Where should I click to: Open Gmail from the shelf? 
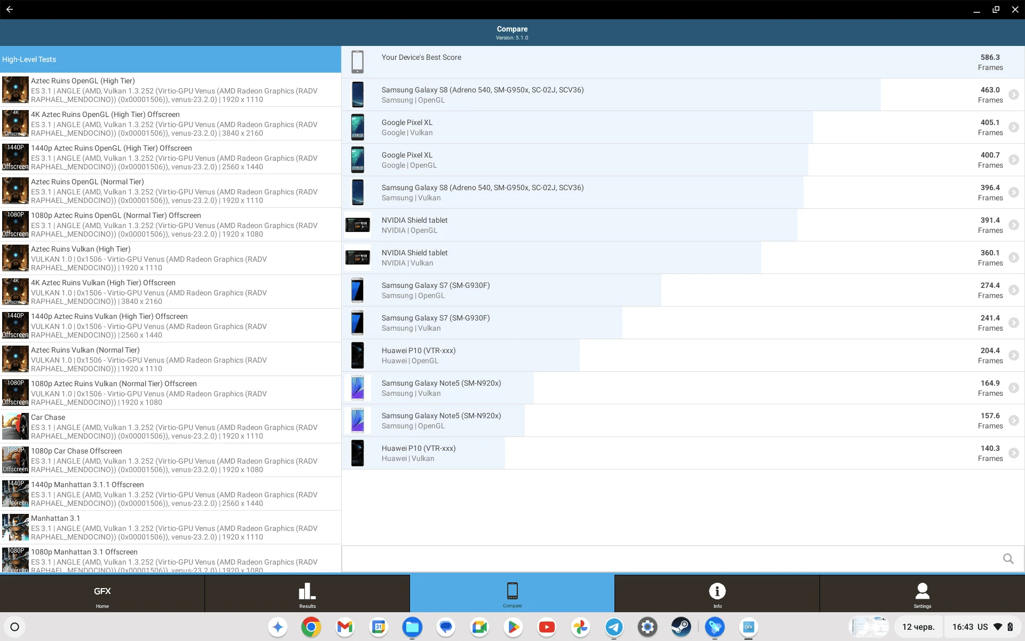(x=345, y=627)
